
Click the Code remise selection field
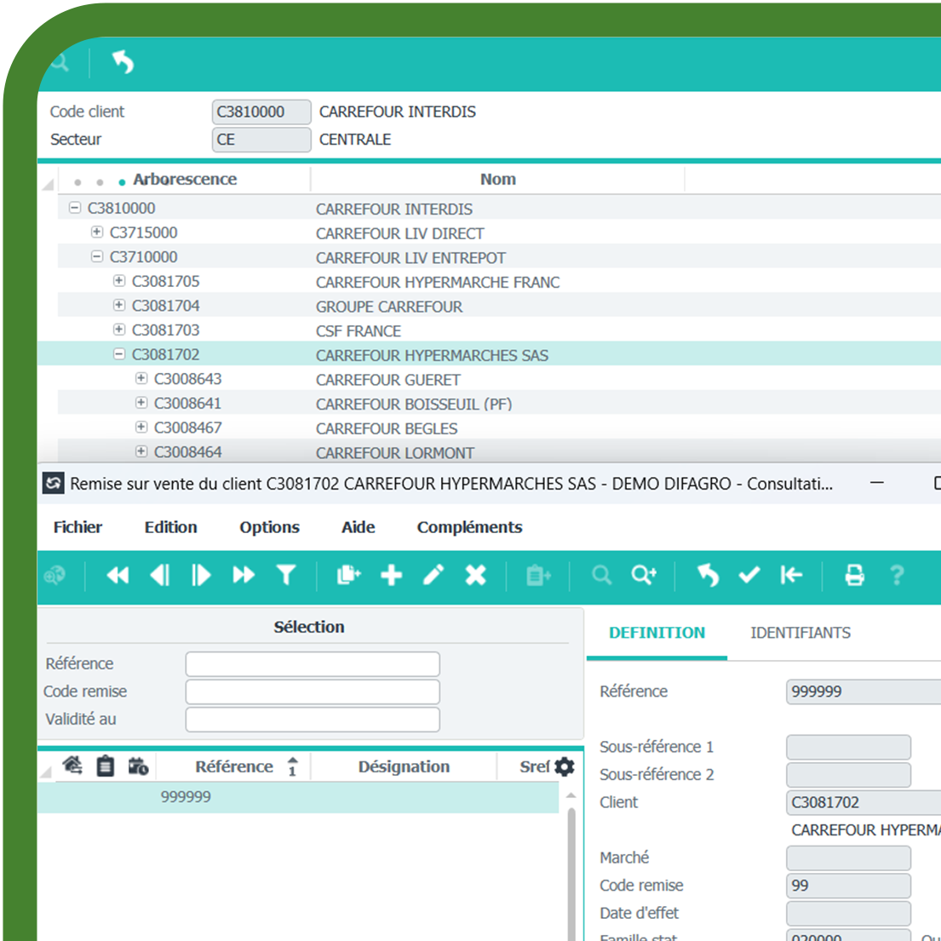pyautogui.click(x=313, y=691)
